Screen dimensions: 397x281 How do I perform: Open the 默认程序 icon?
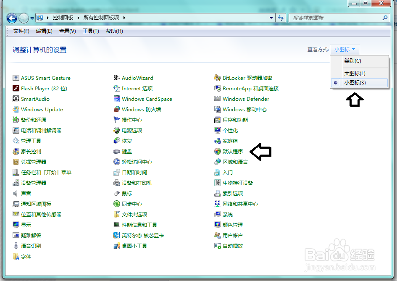click(218, 151)
